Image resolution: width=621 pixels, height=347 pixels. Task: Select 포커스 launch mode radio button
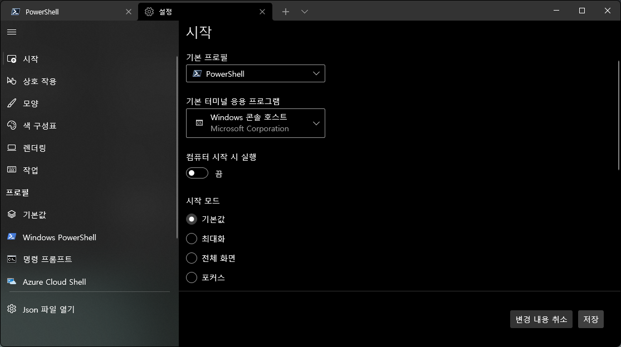coord(192,277)
